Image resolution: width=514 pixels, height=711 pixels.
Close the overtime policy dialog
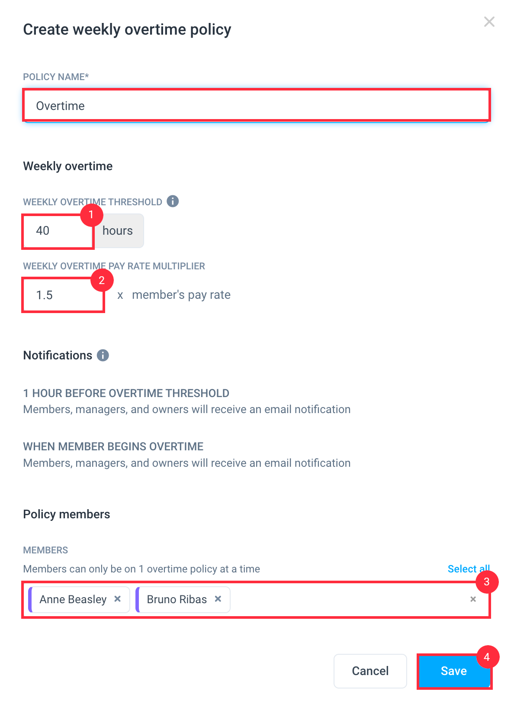489,22
